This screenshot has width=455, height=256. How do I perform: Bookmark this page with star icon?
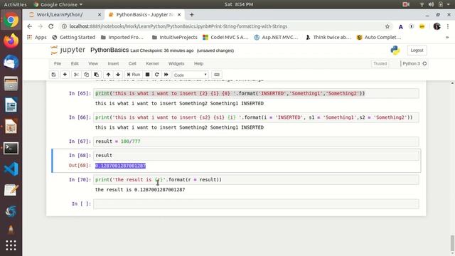point(387,26)
